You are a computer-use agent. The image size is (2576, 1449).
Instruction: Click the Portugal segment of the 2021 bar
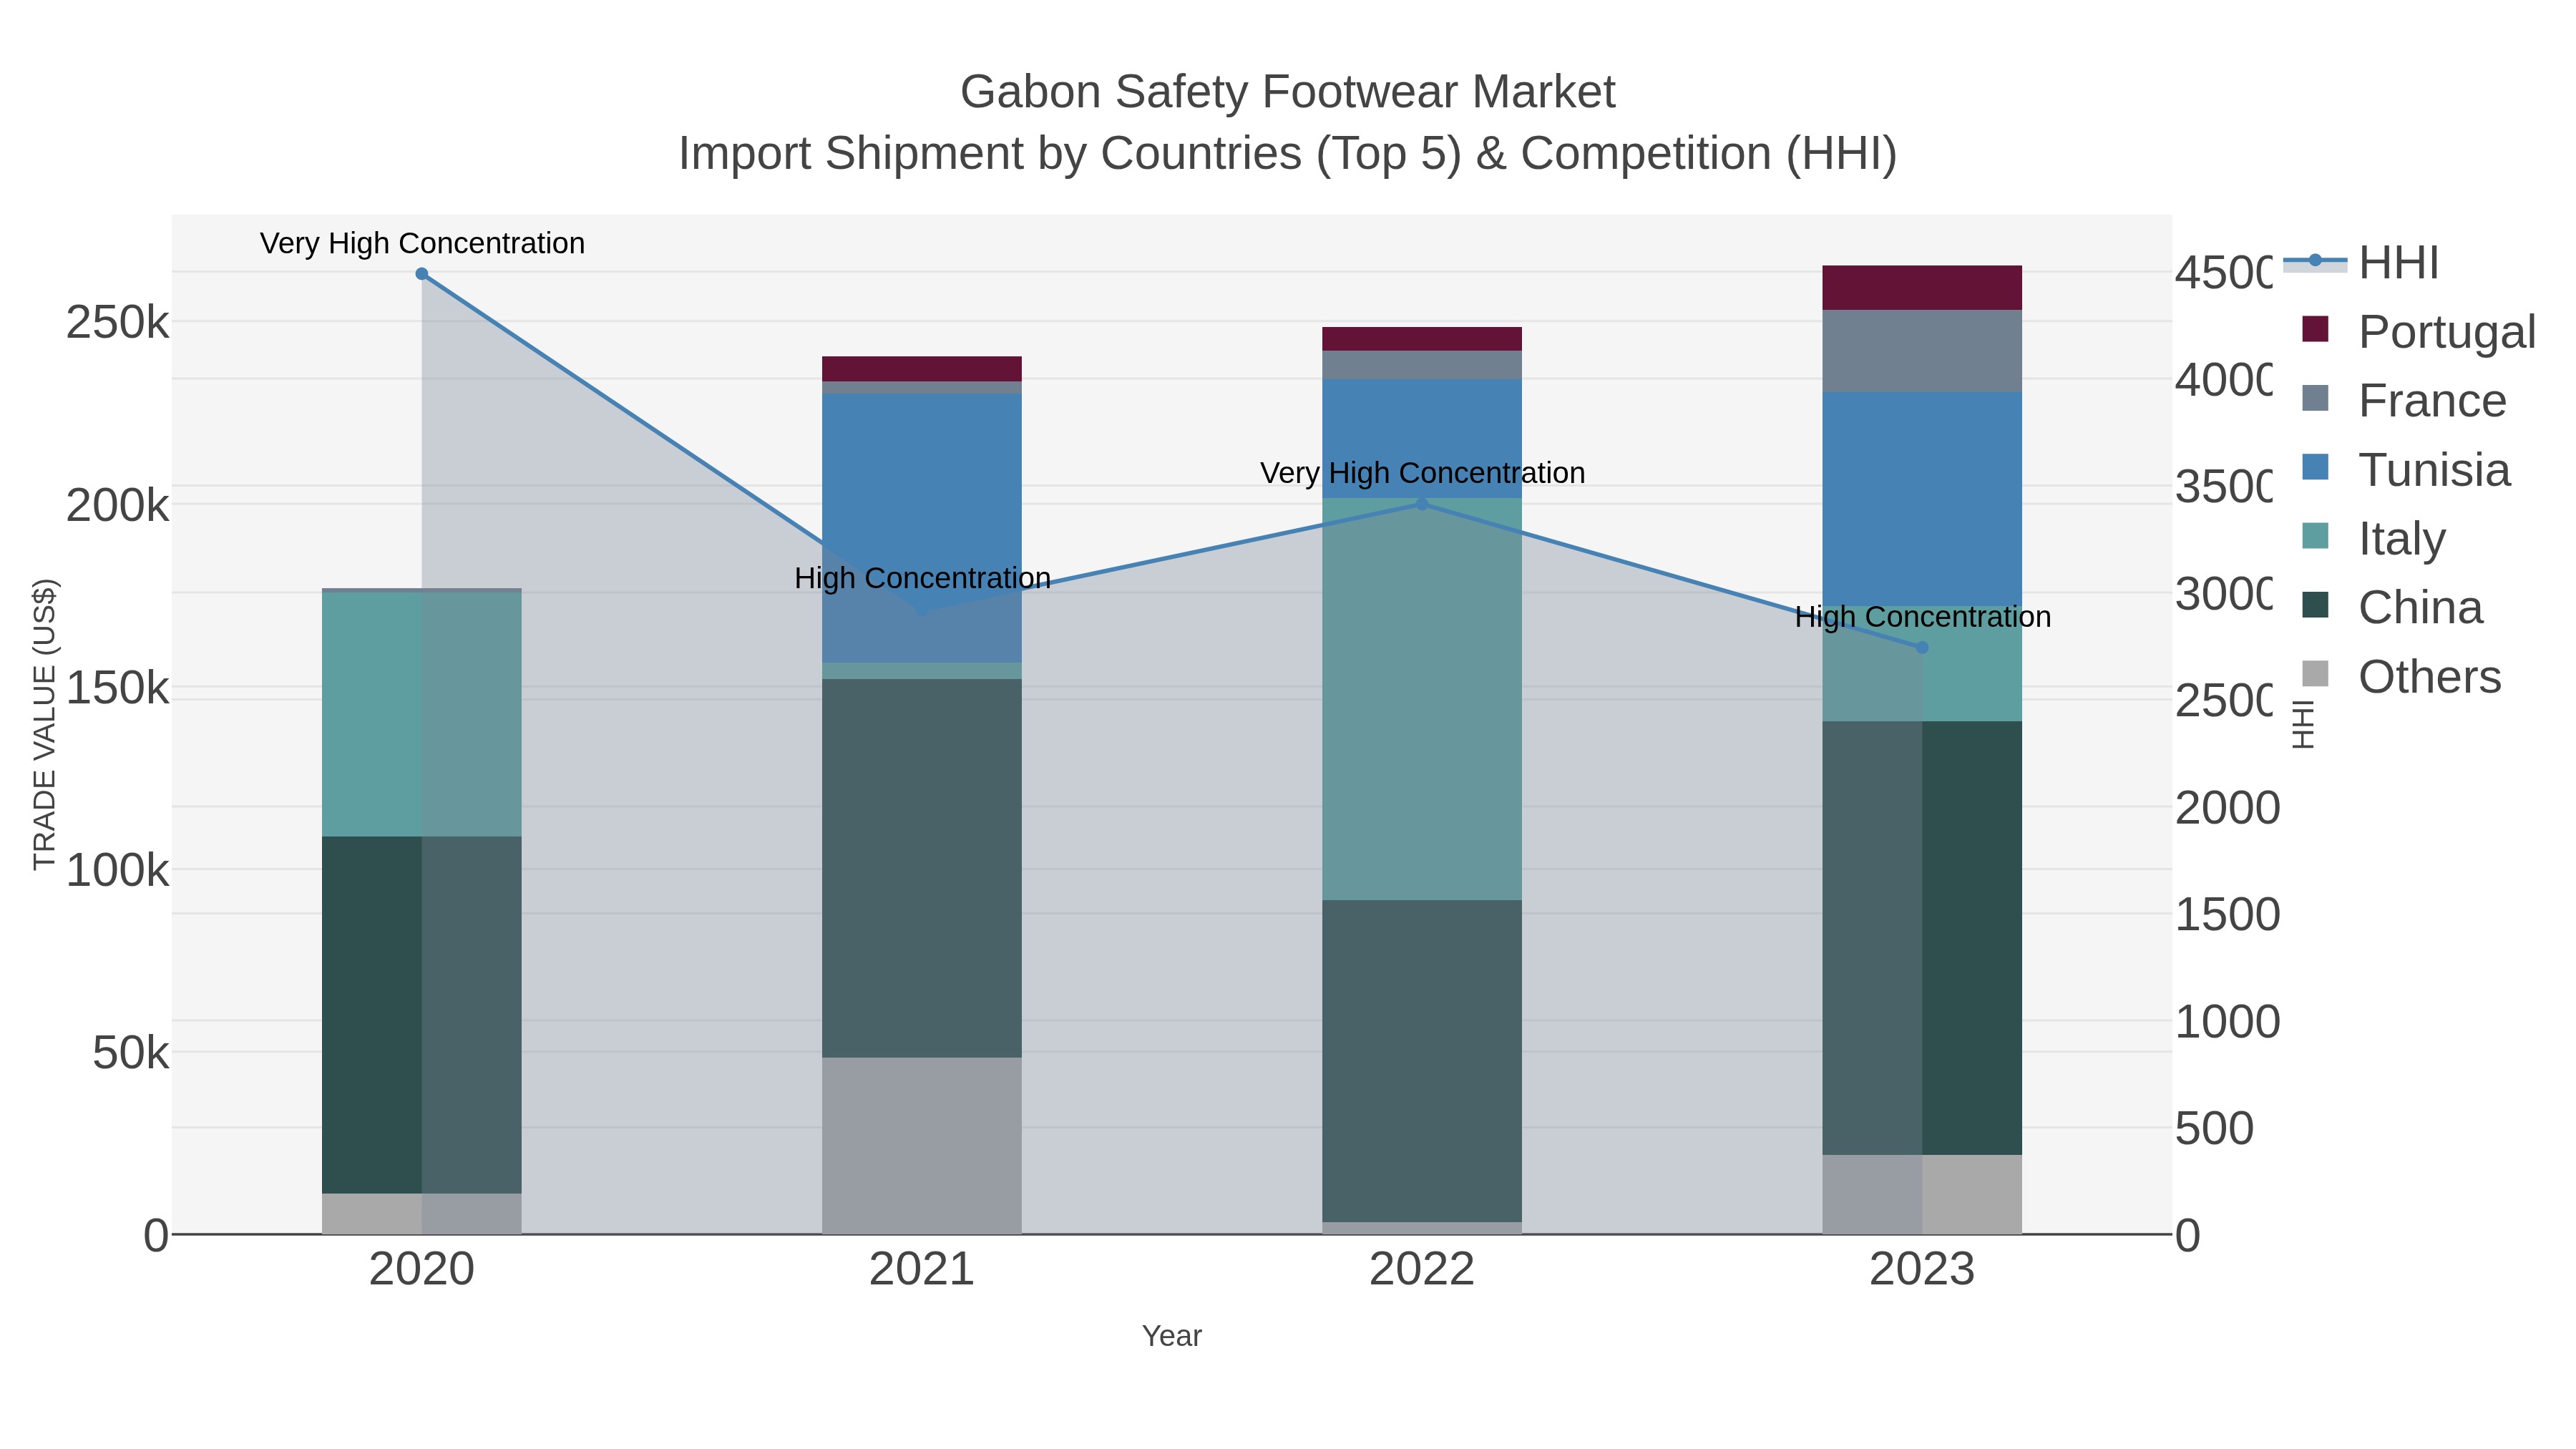922,369
